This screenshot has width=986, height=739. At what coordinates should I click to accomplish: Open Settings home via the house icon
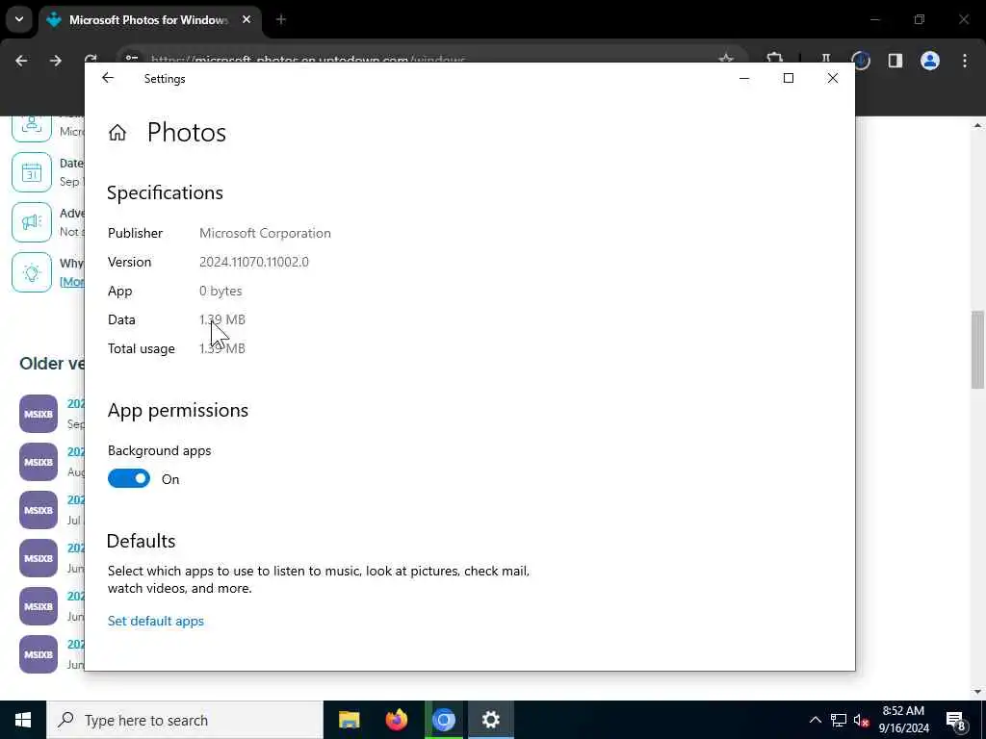pyautogui.click(x=117, y=133)
